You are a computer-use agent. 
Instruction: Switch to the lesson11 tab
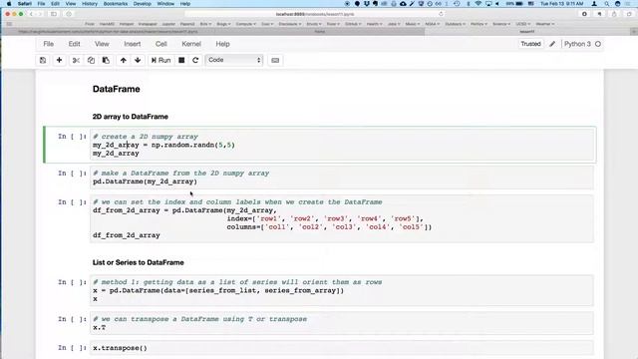527,31
